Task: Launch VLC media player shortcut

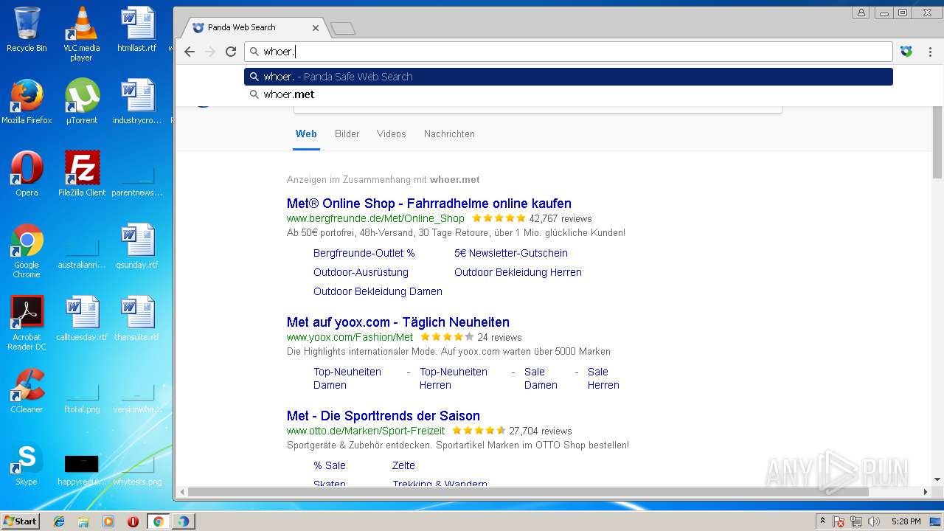Action: 81,34
